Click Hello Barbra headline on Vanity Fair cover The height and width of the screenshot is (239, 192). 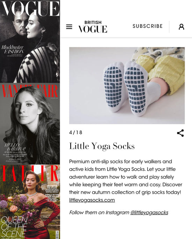pyautogui.click(x=15, y=147)
